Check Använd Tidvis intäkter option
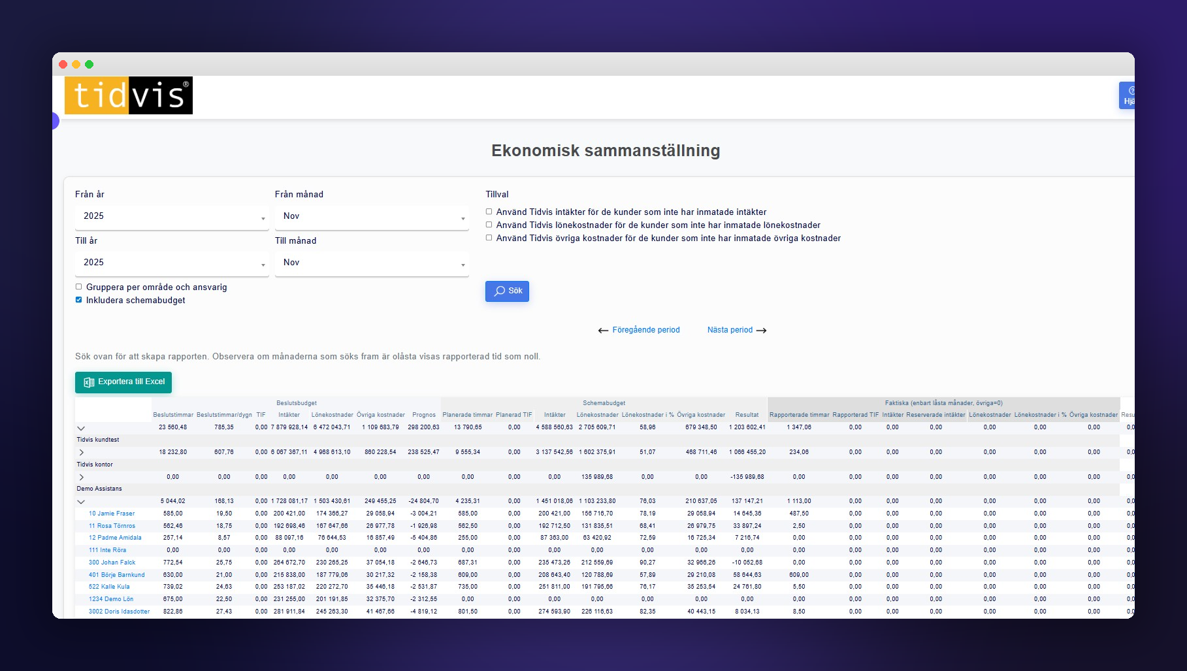The image size is (1187, 671). [x=489, y=212]
